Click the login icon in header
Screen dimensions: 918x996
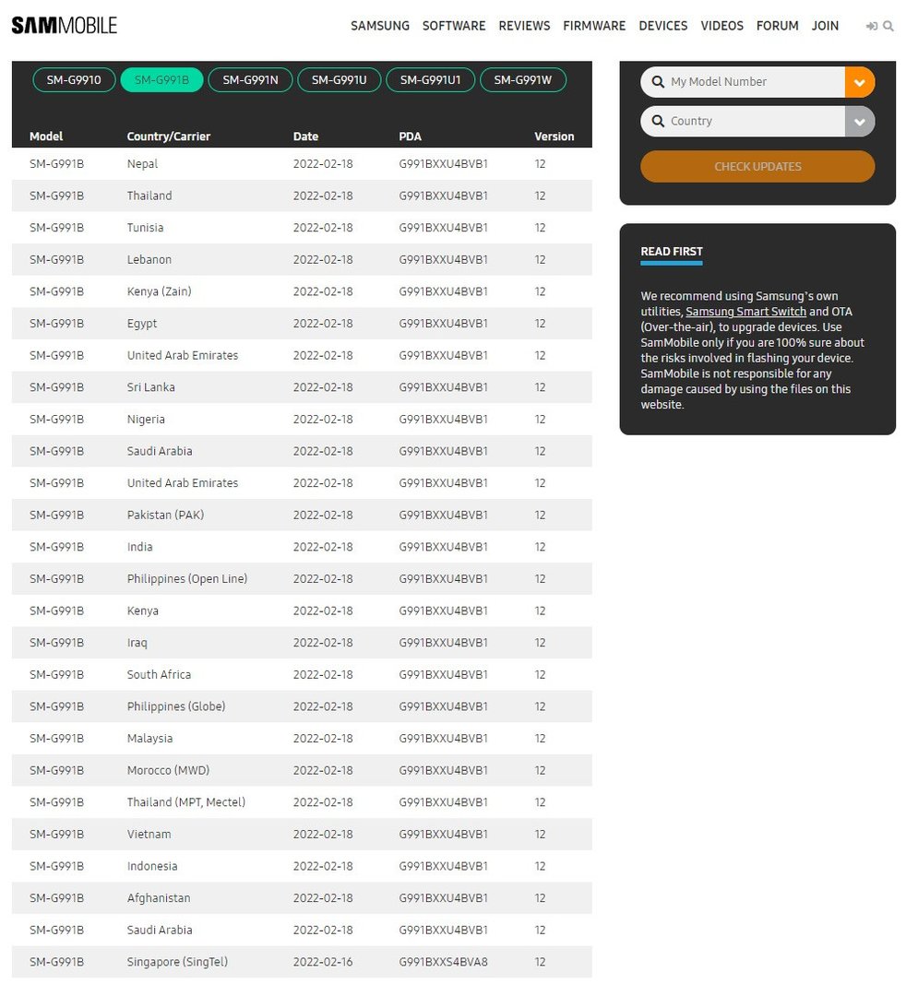[x=872, y=26]
